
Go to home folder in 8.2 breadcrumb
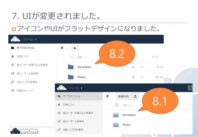(62, 48)
